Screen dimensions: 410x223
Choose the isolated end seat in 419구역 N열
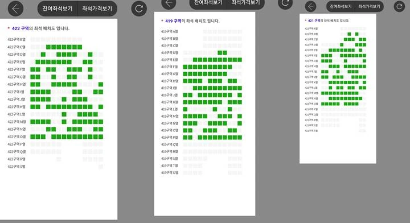click(240, 123)
